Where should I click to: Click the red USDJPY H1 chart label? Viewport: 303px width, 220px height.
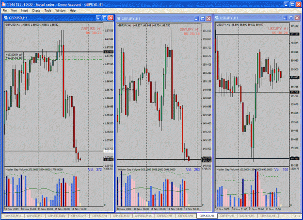pos(278,29)
